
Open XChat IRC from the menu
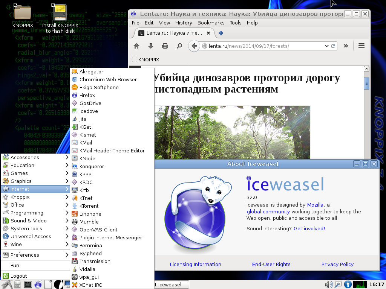[112, 285]
